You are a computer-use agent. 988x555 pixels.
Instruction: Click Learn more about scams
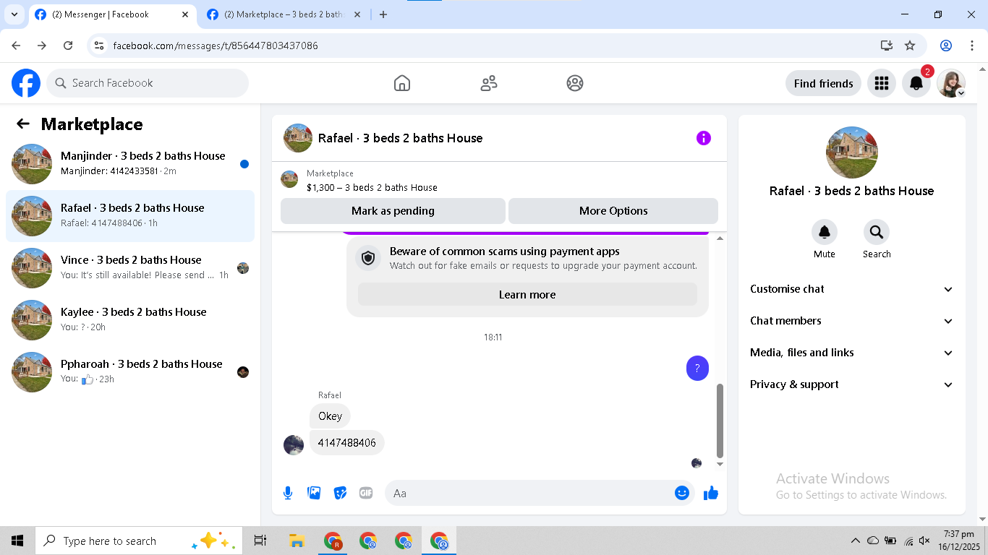[527, 295]
